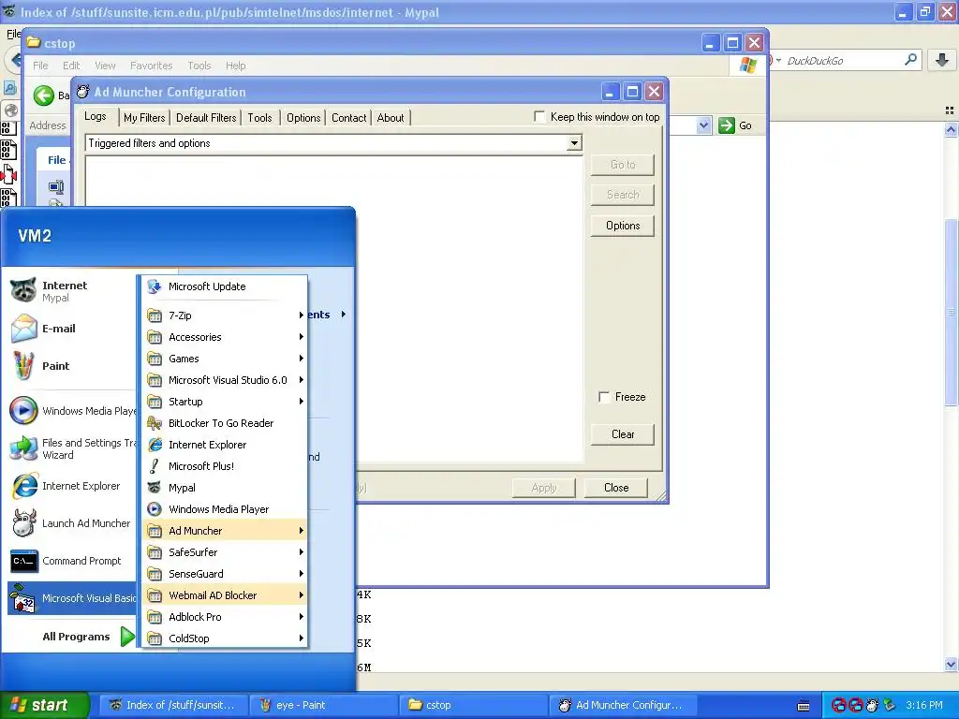Switch to the Default Filters tab
Viewport: 959px width, 719px height.
[206, 117]
